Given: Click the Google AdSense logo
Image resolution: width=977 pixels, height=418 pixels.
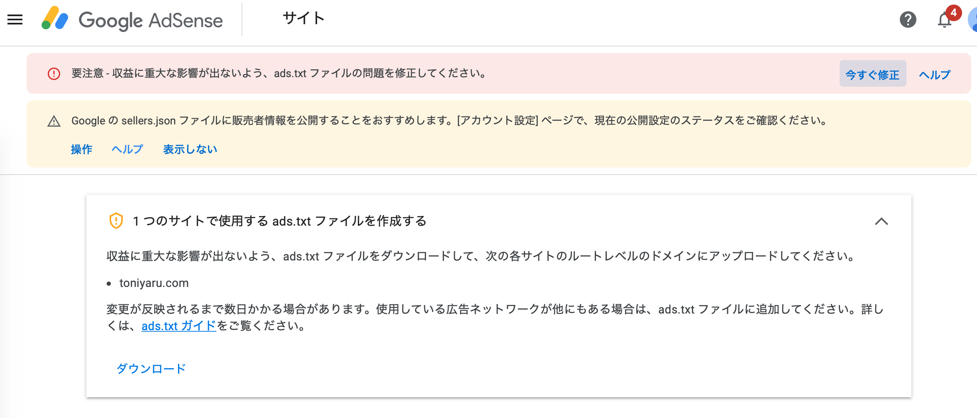Looking at the screenshot, I should click(132, 19).
